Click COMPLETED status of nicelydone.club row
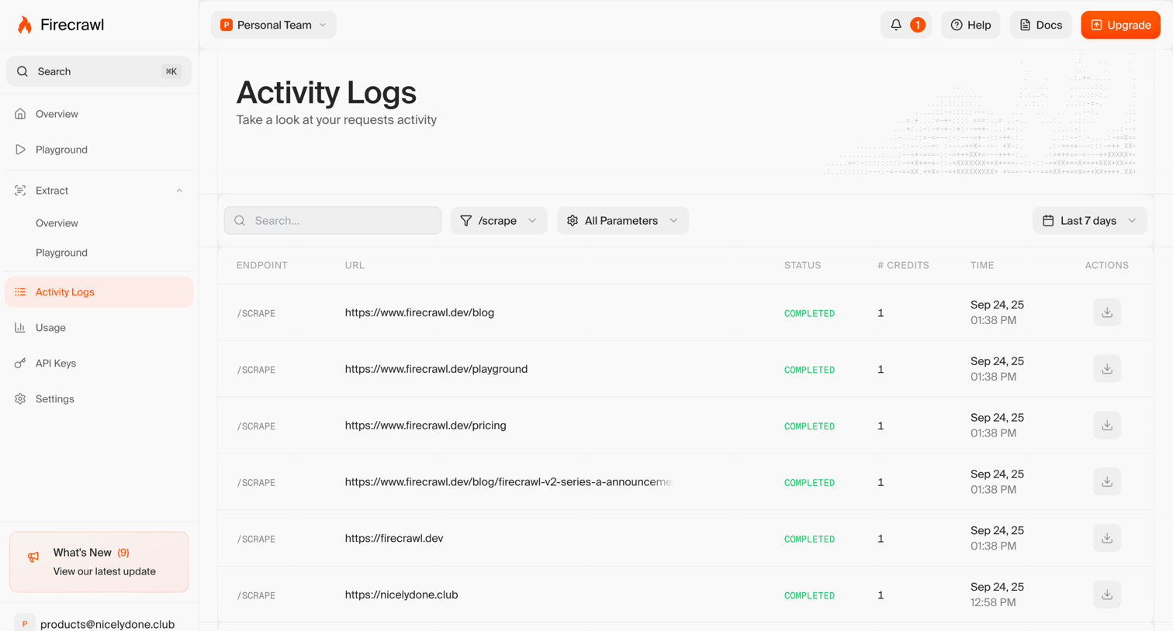The image size is (1173, 631). coord(809,595)
